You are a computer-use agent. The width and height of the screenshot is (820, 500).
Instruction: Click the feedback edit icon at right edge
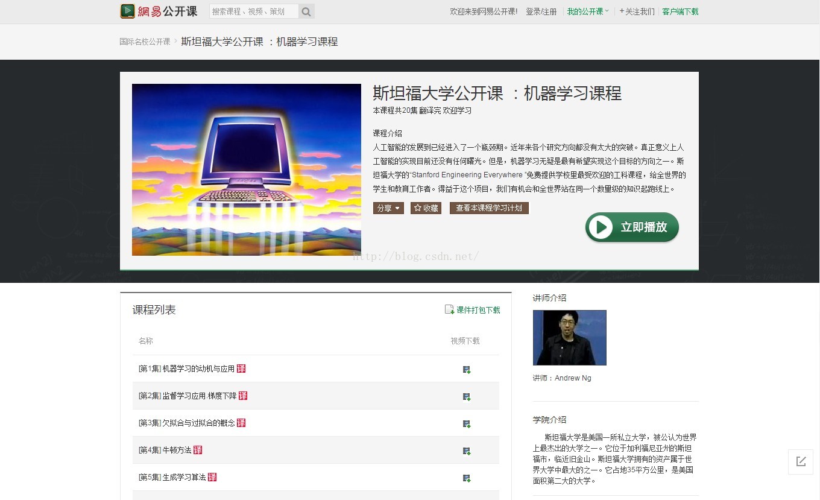point(801,461)
